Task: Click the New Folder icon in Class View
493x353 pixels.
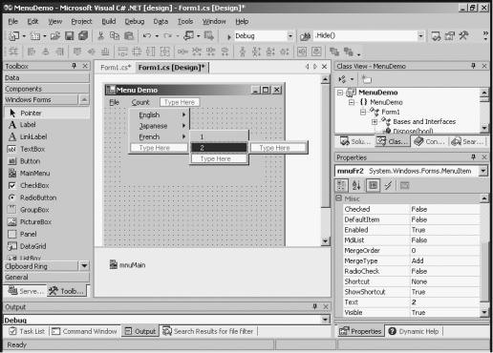Action: 367,79
